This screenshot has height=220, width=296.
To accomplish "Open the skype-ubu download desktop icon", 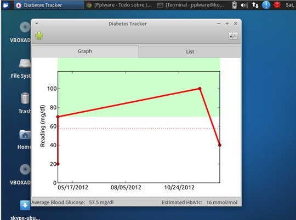I will coord(25,205).
